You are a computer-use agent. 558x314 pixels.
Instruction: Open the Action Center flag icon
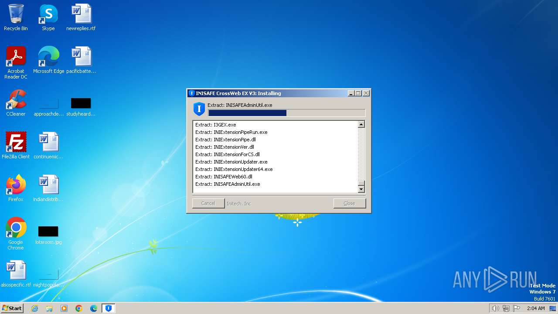click(x=517, y=308)
